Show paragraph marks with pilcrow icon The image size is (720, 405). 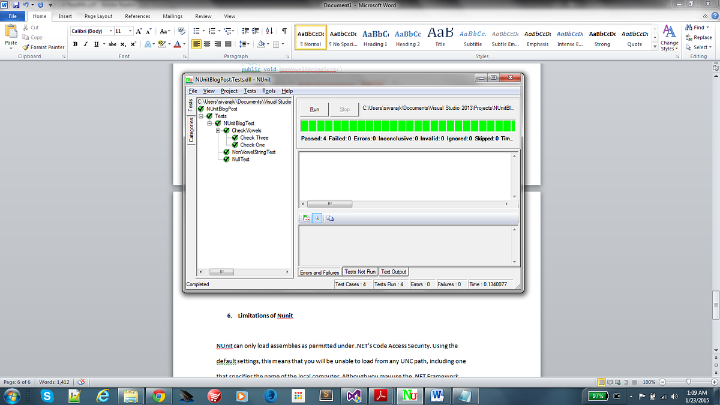[284, 31]
